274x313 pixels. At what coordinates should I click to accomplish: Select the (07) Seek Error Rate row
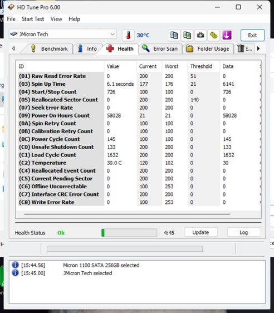139,107
